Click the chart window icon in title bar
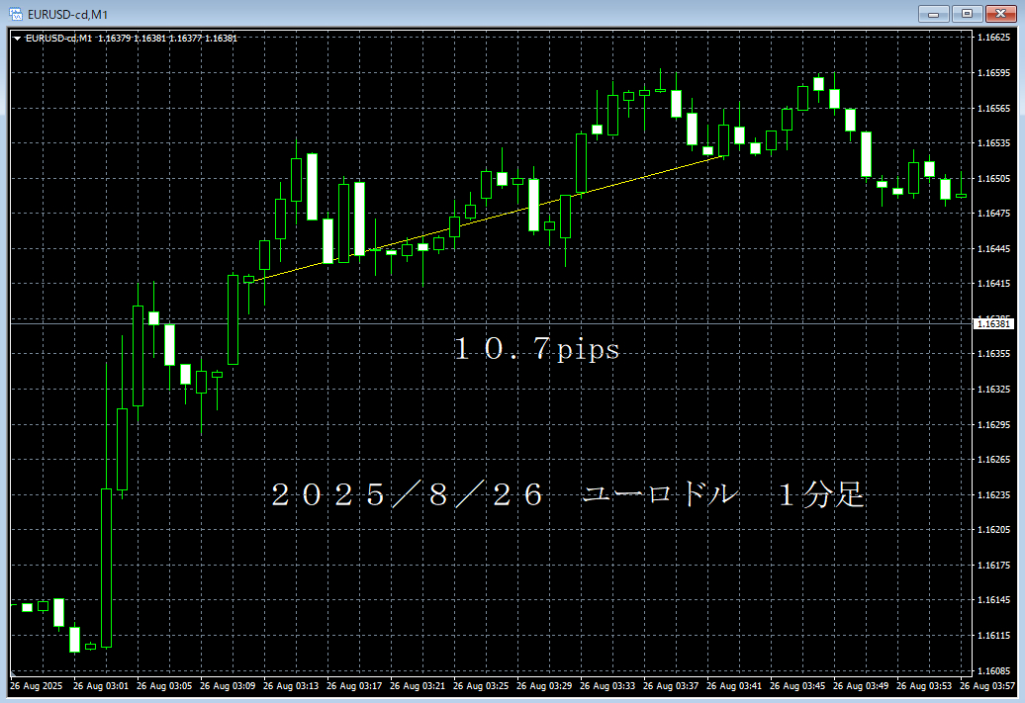 click(16, 13)
